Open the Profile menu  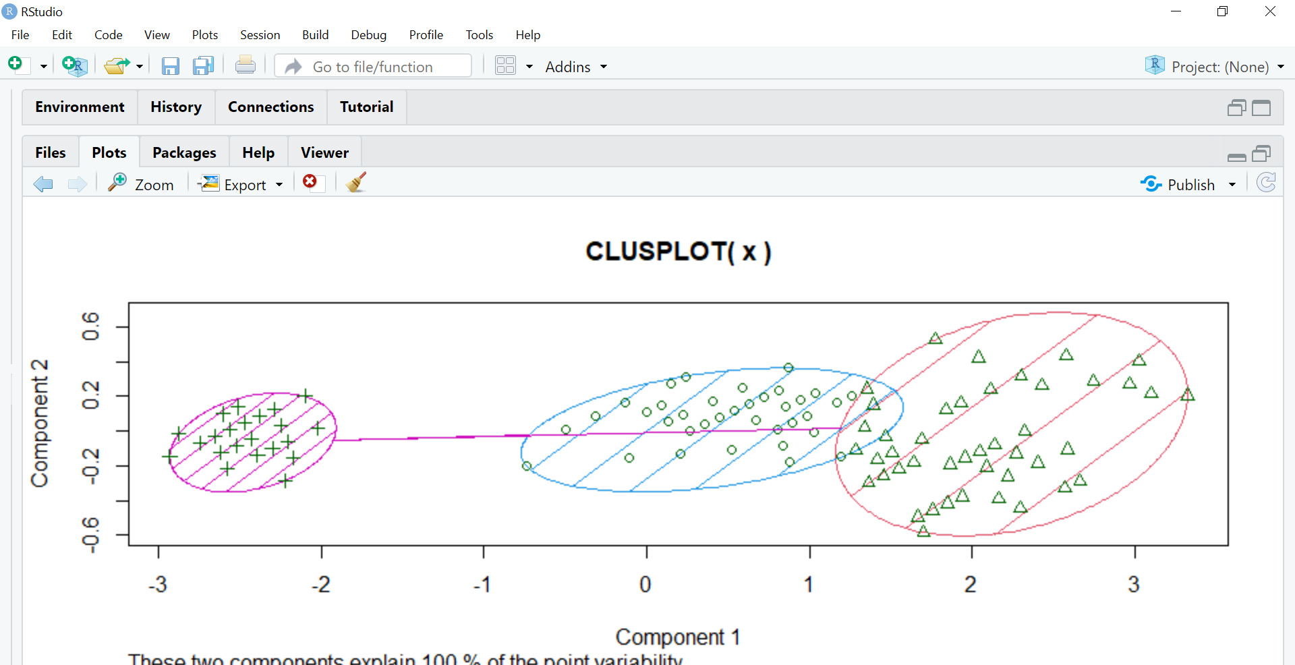426,34
